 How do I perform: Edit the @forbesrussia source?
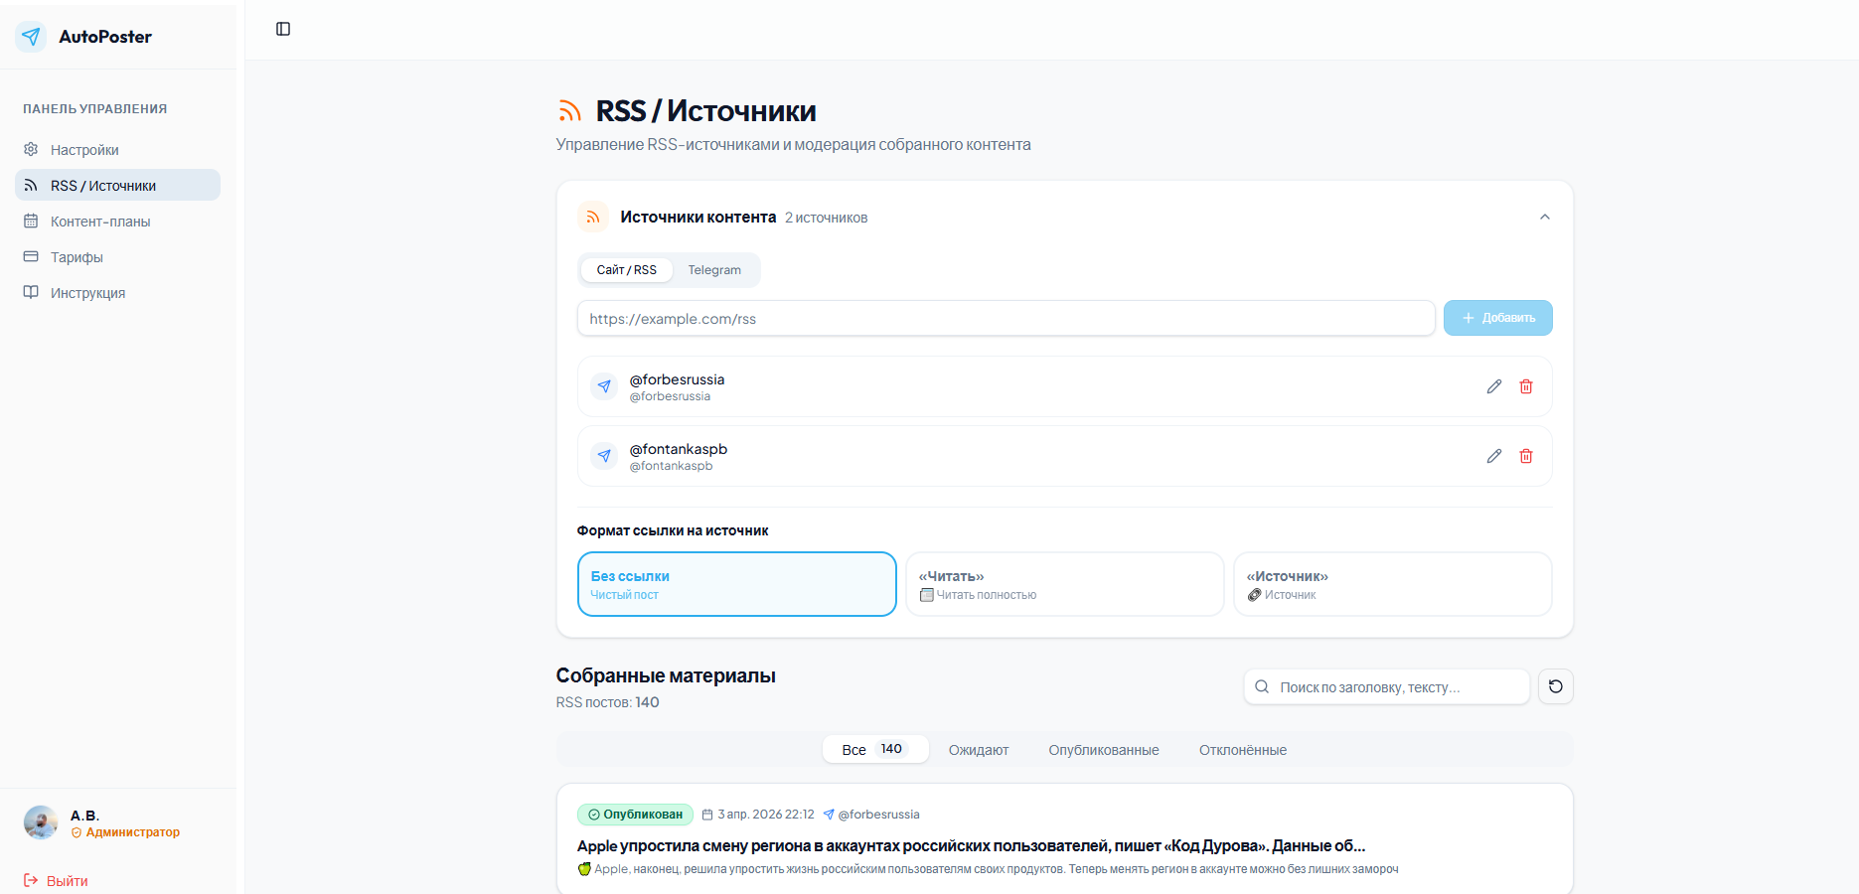[1493, 386]
